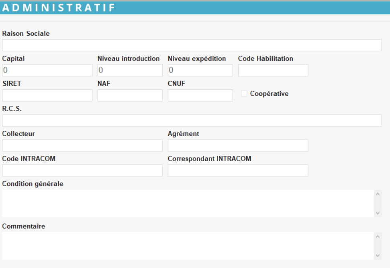
Task: Click the NAF code field
Action: 130,95
